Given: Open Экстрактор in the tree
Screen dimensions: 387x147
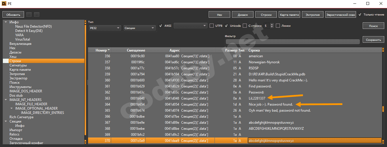Looking at the screenshot, I should [18, 78].
